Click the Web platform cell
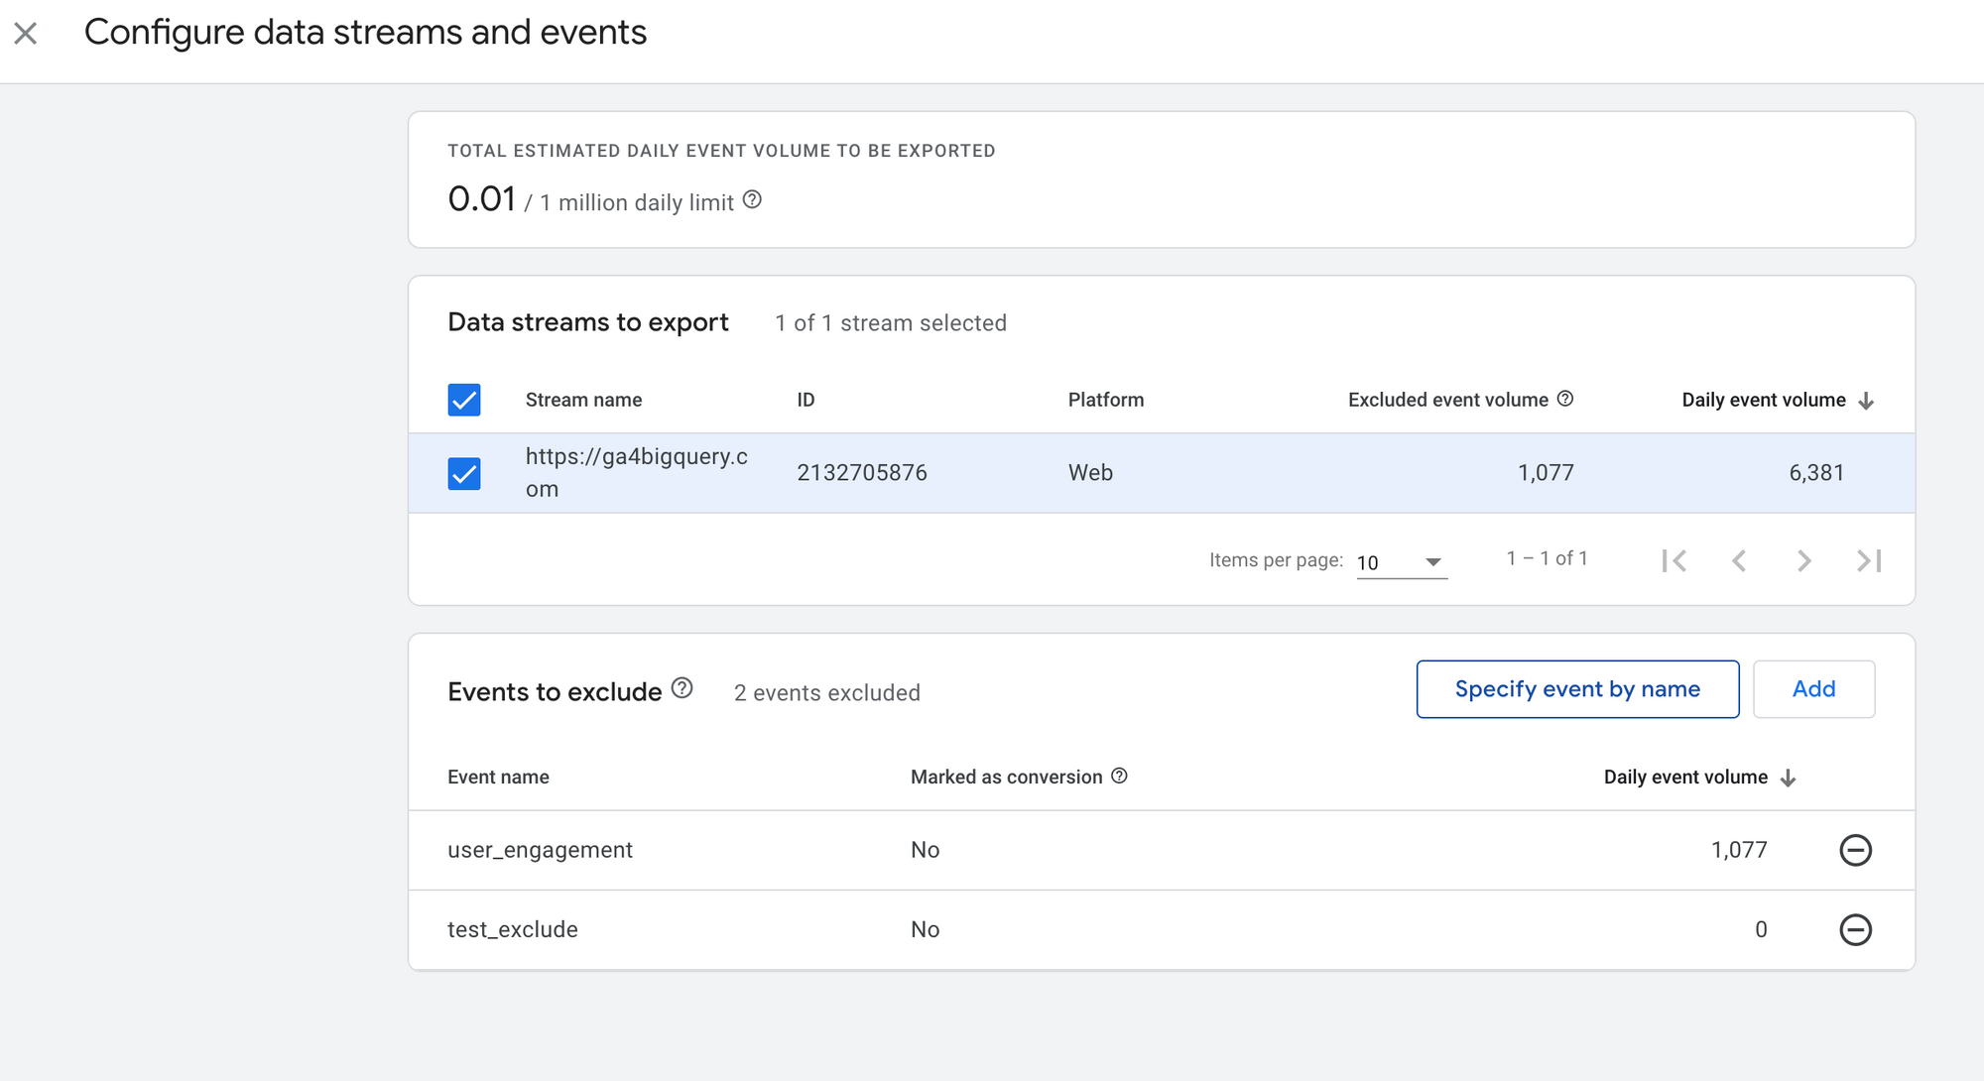This screenshot has width=1984, height=1081. tap(1090, 473)
